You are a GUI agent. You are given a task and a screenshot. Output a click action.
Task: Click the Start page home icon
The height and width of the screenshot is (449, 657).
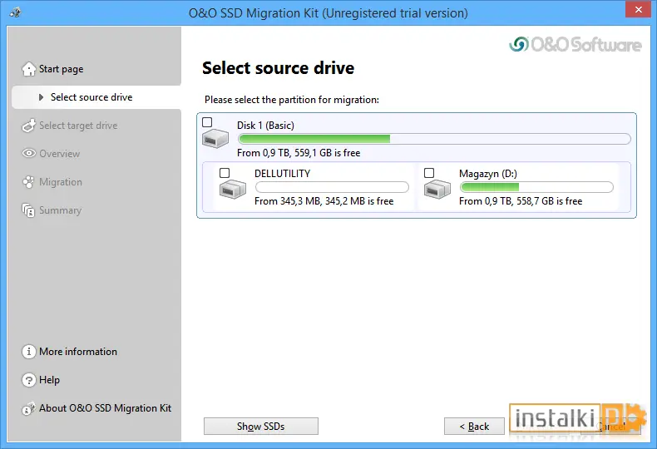pyautogui.click(x=29, y=69)
